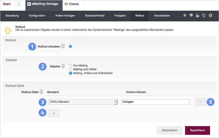Click the list view icon tab
This screenshot has width=219, height=138.
pos(19,4)
